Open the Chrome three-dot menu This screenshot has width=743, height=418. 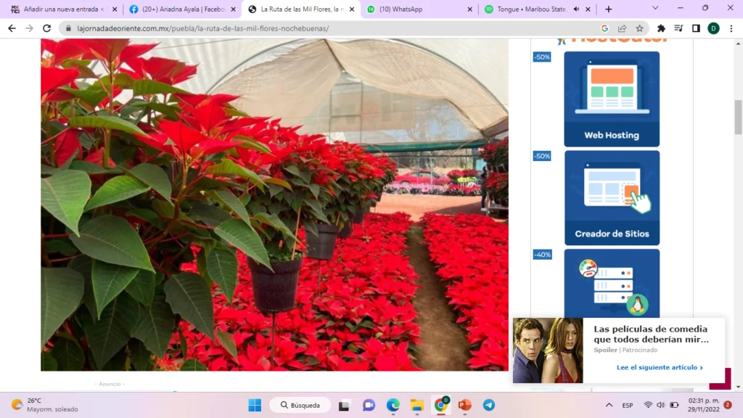731,28
